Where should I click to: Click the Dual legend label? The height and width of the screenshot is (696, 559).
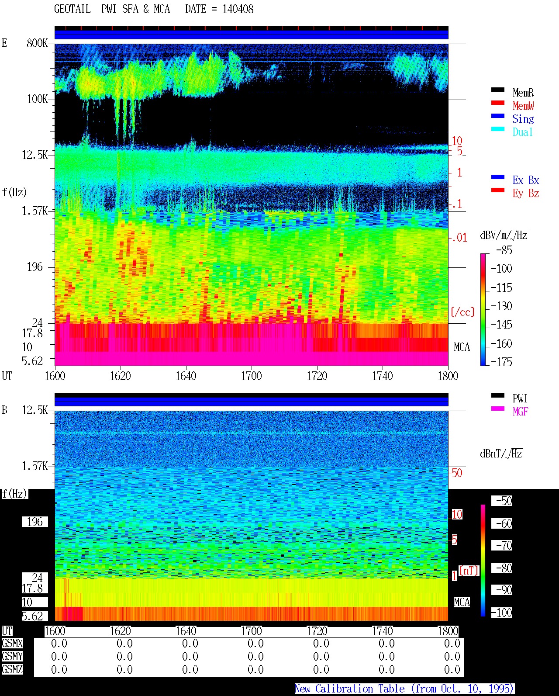523,132
